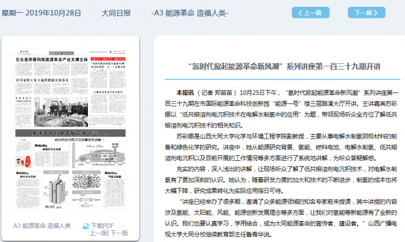
Task: Click the header section title -A3 能源革命 造福人类-
Action: (x=190, y=13)
